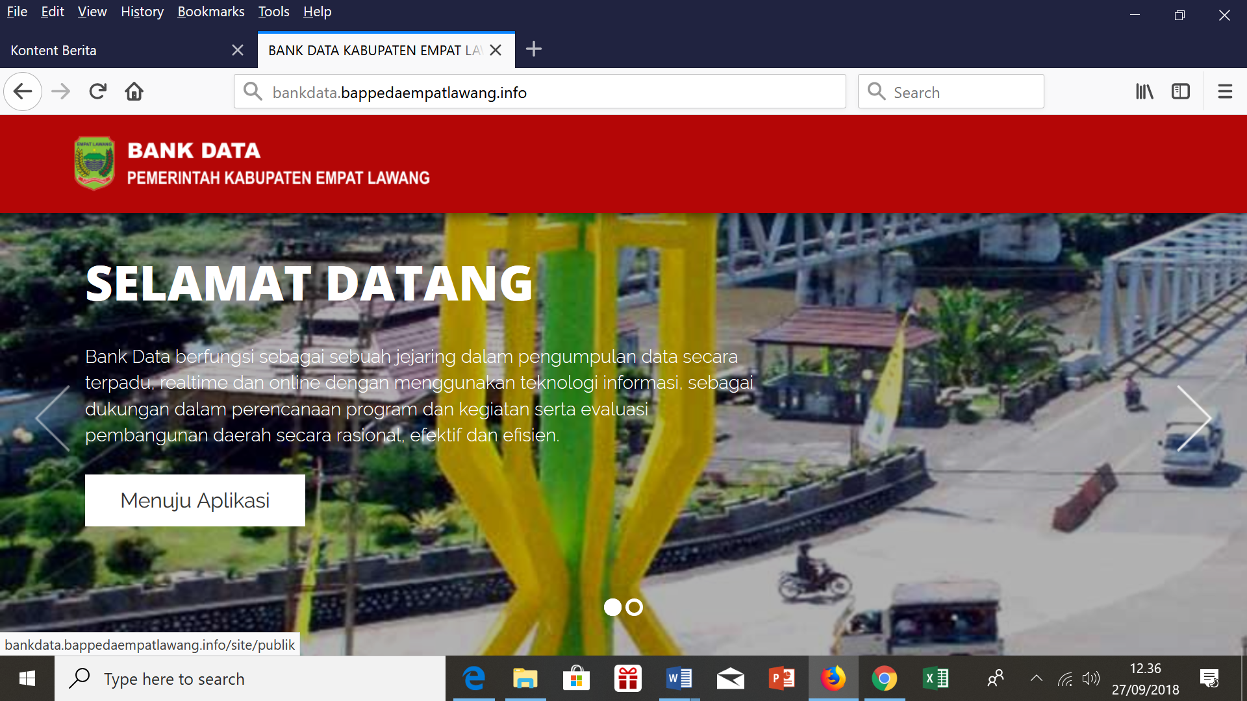Click the SELAMAT DATANG heading
The height and width of the screenshot is (701, 1247).
309,284
